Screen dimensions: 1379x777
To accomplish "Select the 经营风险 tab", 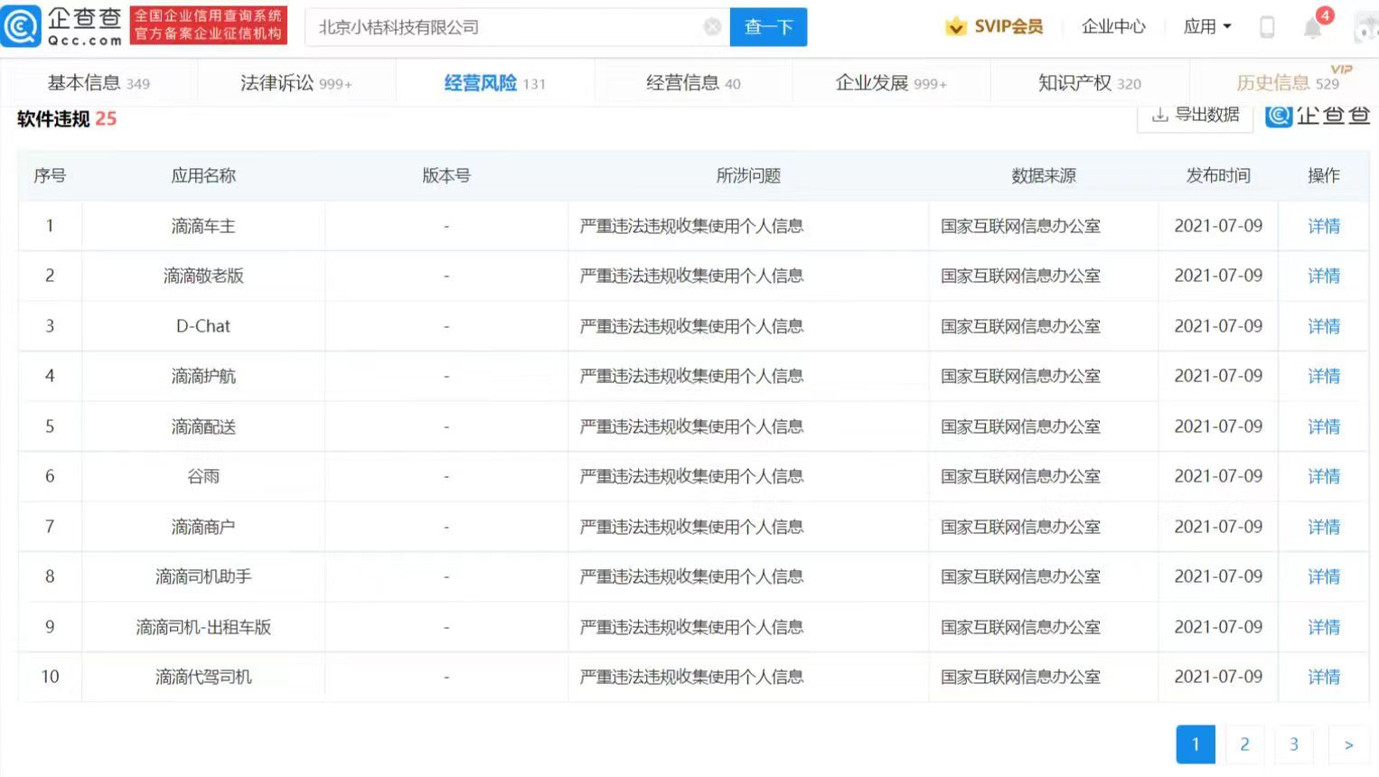I will pos(494,83).
